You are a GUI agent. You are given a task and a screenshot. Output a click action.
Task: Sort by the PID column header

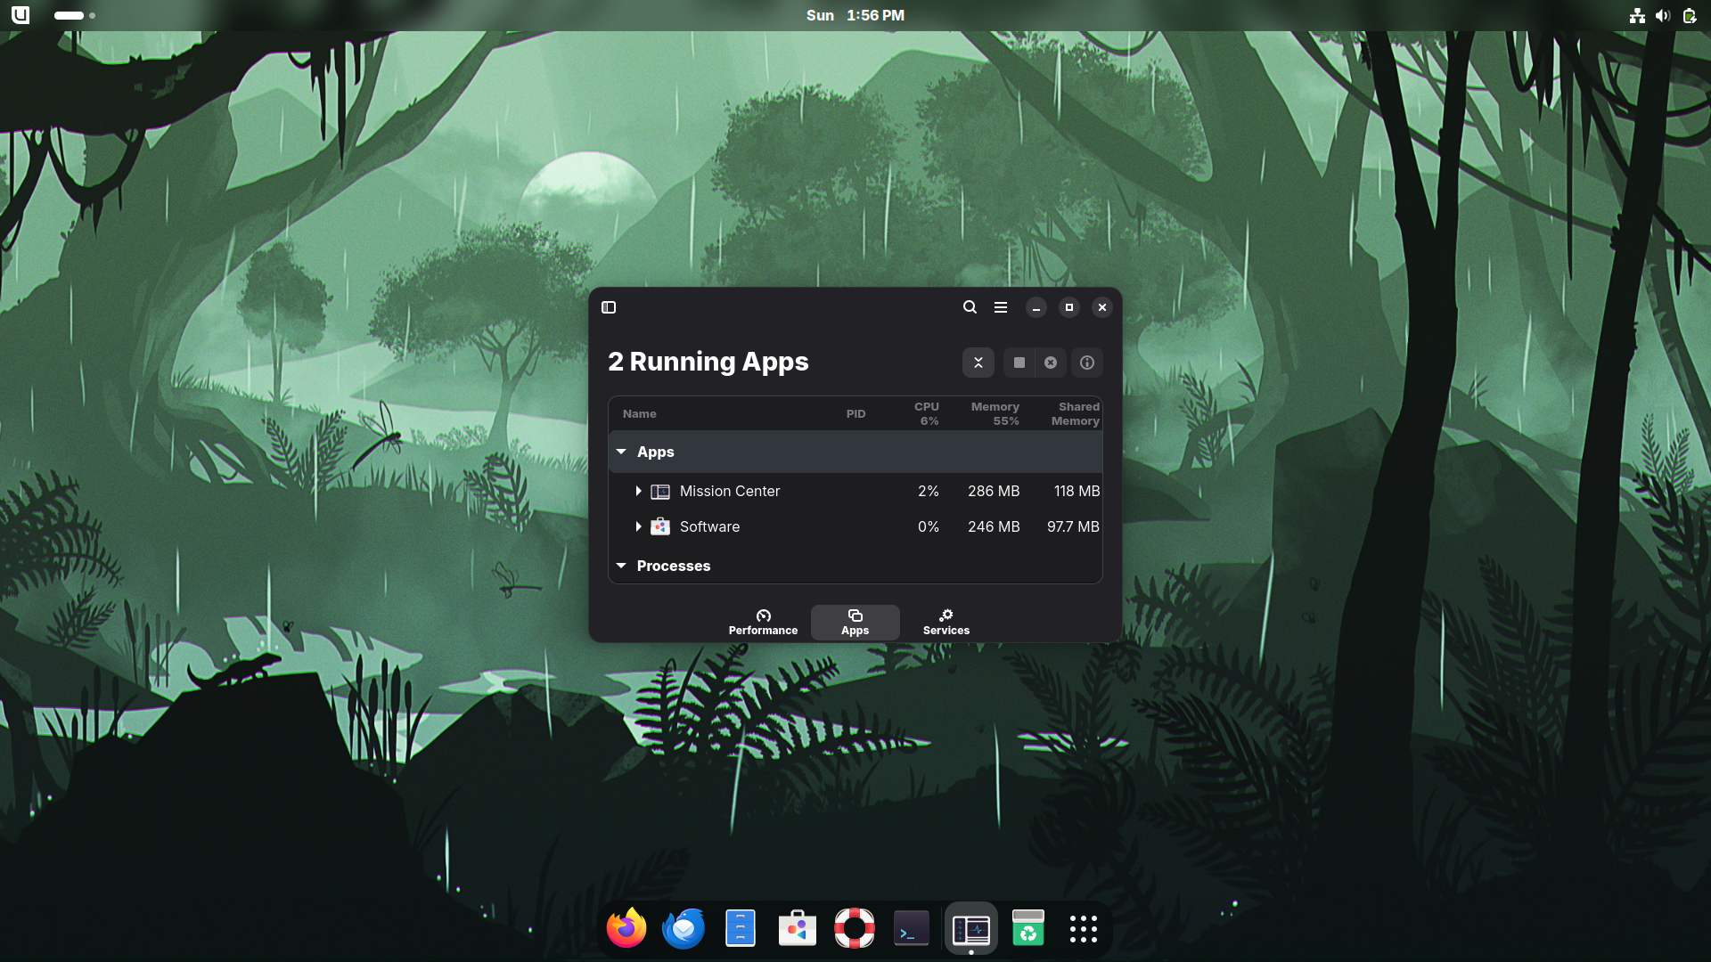pyautogui.click(x=855, y=414)
